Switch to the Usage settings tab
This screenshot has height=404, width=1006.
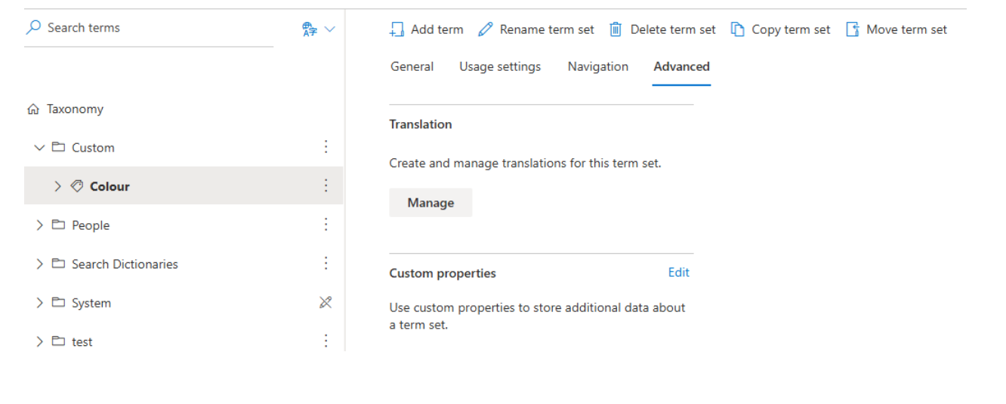pyautogui.click(x=500, y=66)
